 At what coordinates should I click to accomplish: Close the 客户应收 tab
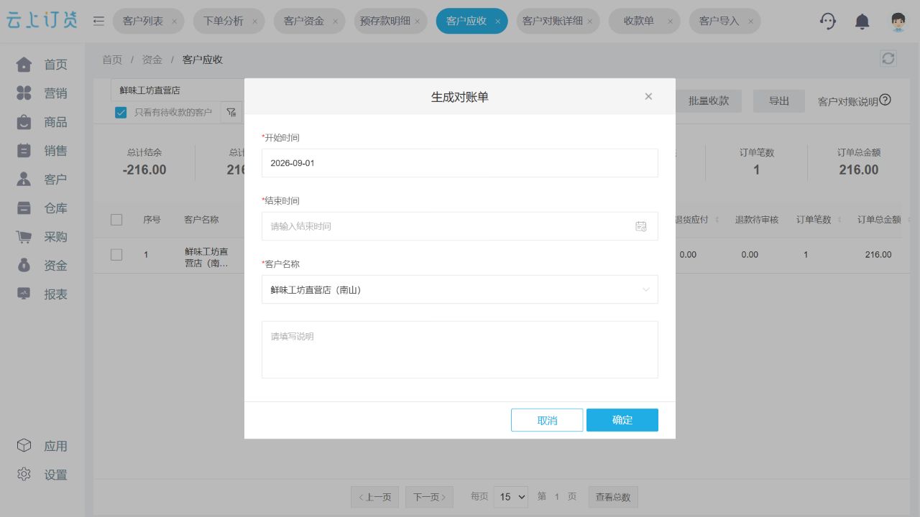point(498,22)
